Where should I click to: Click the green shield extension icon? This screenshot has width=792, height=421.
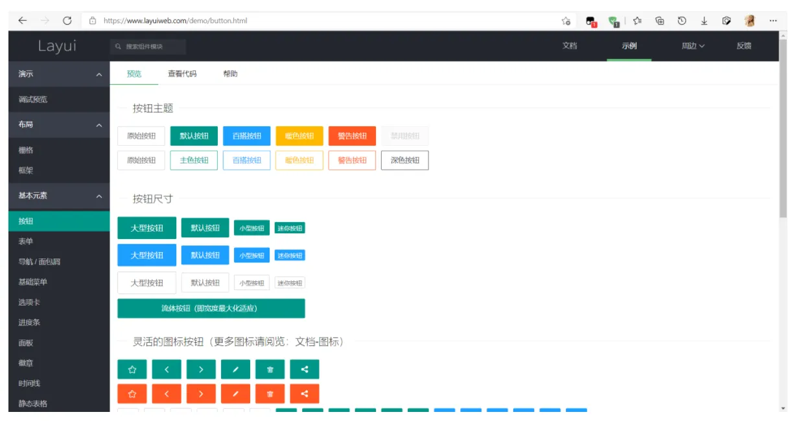(x=614, y=21)
